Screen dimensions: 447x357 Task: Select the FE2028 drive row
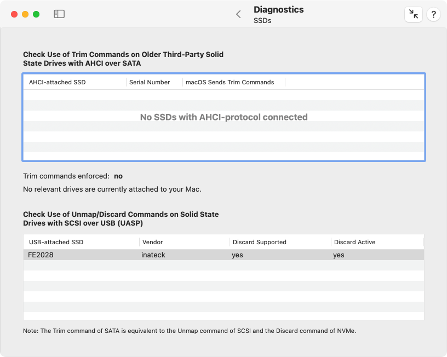[x=224, y=255]
